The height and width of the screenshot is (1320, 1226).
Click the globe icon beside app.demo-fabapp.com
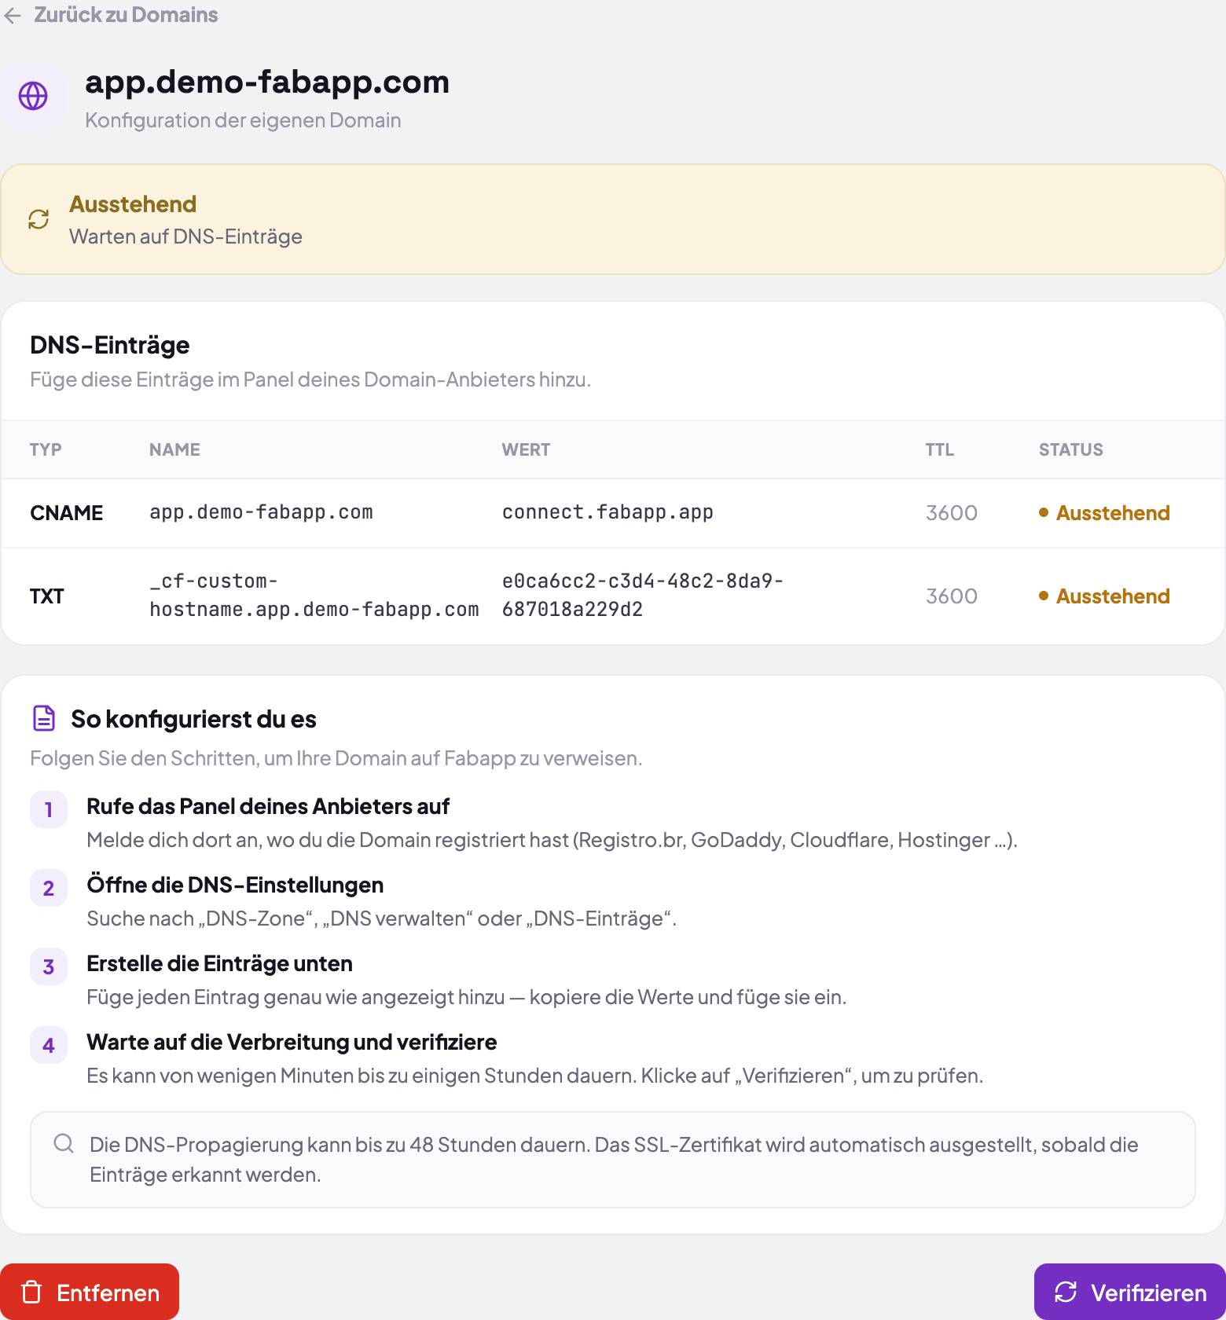(33, 96)
